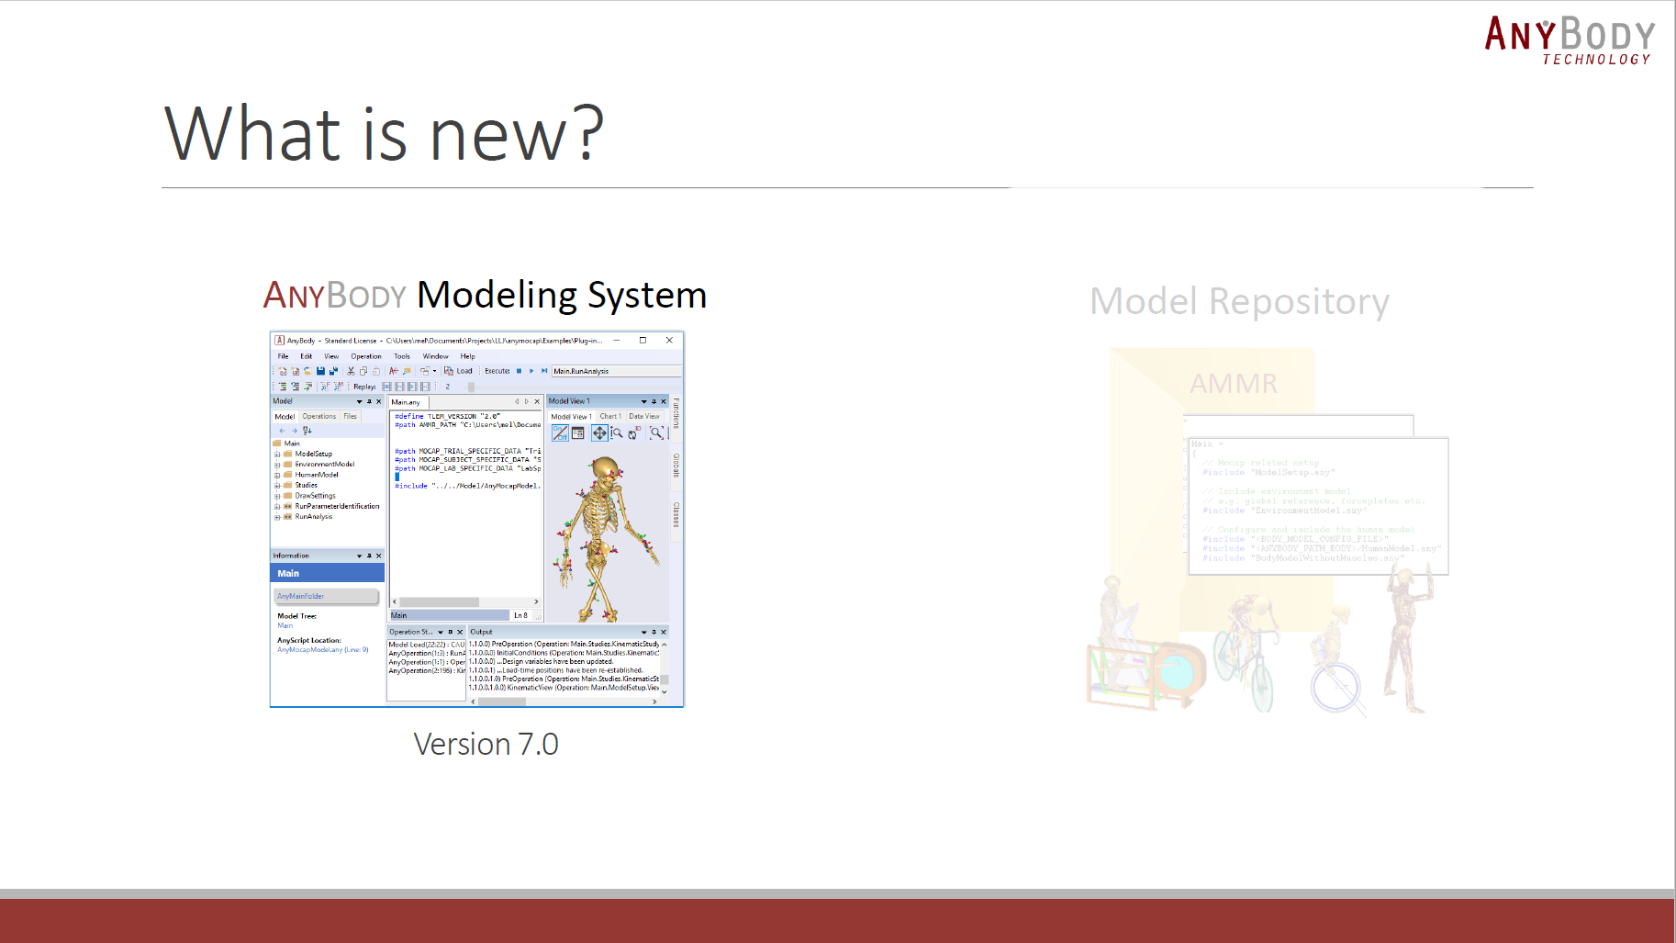The height and width of the screenshot is (943, 1676).
Task: Click the Paste icon in the toolbar
Action: click(x=376, y=371)
